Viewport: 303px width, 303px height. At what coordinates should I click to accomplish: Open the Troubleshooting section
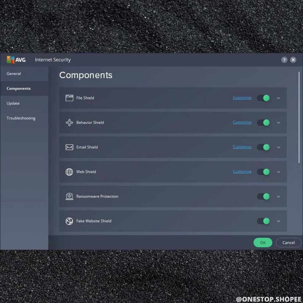24,118
